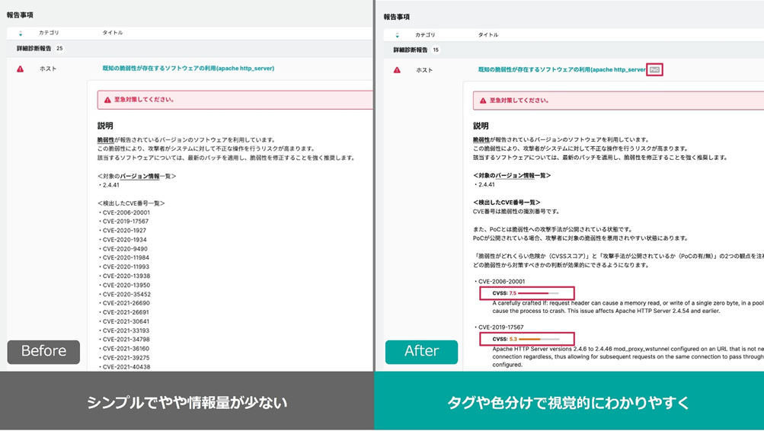Image resolution: width=764 pixels, height=431 pixels.
Task: Collapse the 詳細診断報告 group in the Before panel
Action: click(34, 49)
